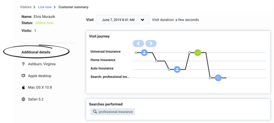Viewport: 274px width, 123px height.
Task: Select the Auto Insurance user icon
Action: point(177,69)
